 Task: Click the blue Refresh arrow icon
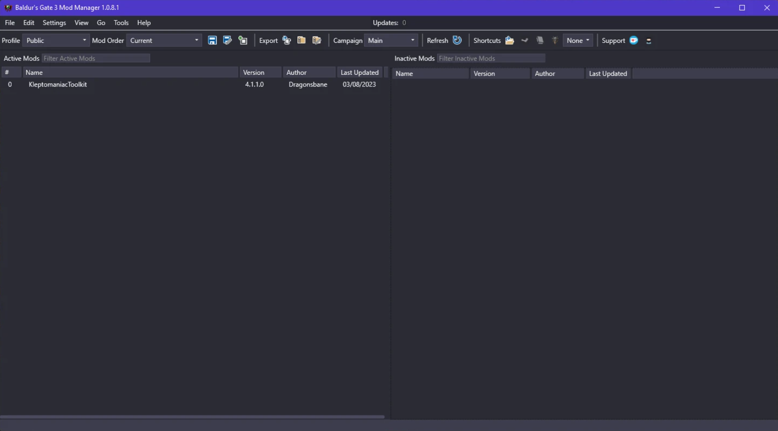coord(457,40)
